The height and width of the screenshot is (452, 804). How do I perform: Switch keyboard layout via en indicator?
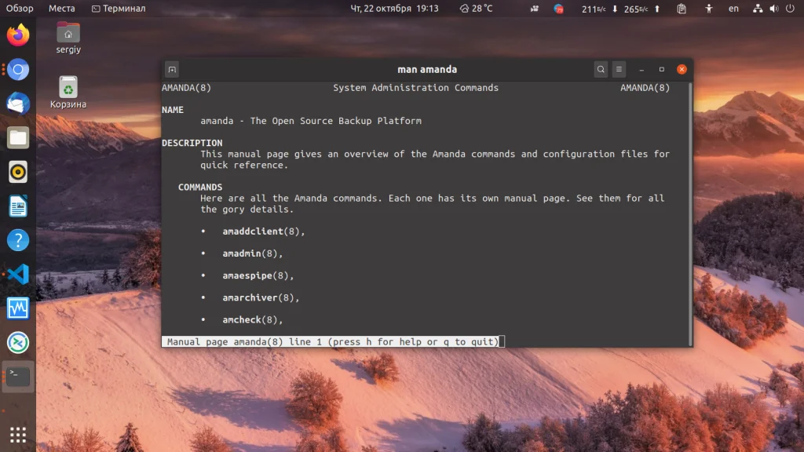coord(734,8)
